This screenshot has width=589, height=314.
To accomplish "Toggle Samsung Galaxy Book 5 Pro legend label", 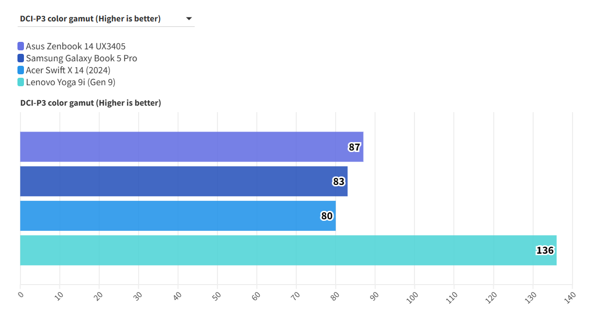I will click(x=81, y=58).
